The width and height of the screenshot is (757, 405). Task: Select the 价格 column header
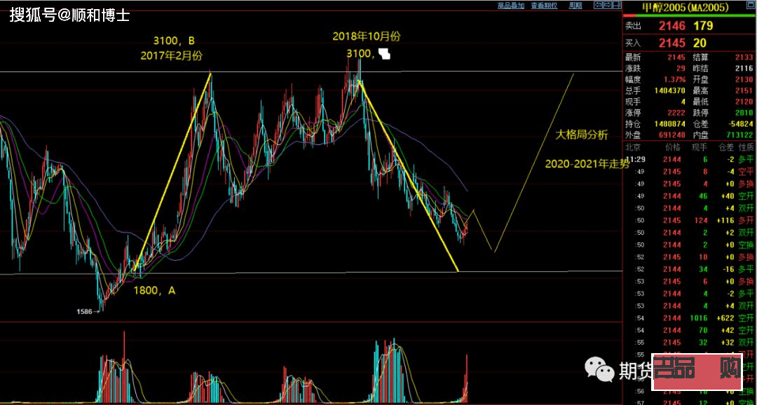click(673, 148)
